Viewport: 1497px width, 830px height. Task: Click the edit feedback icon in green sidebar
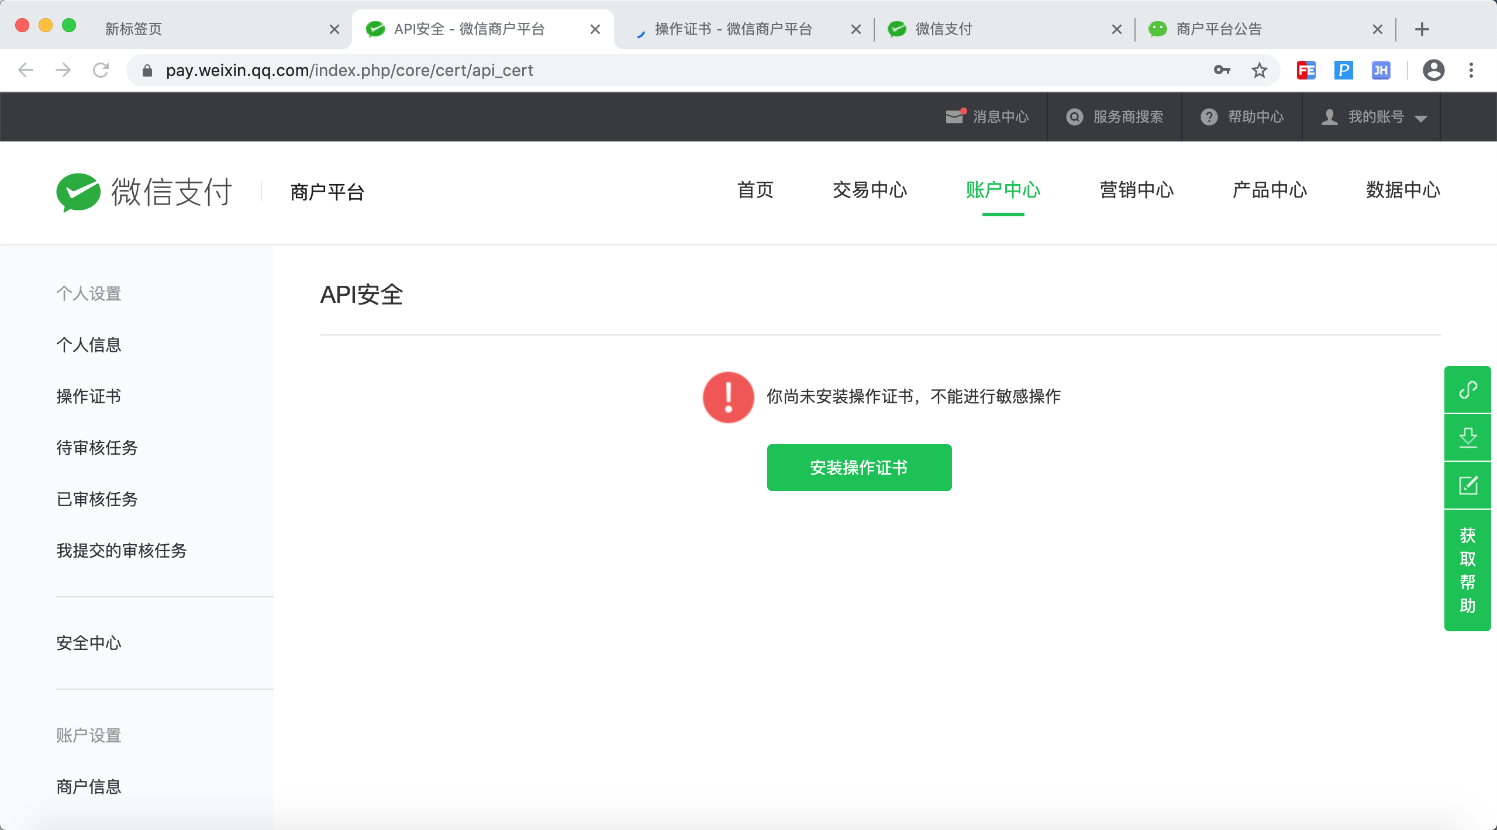point(1468,485)
